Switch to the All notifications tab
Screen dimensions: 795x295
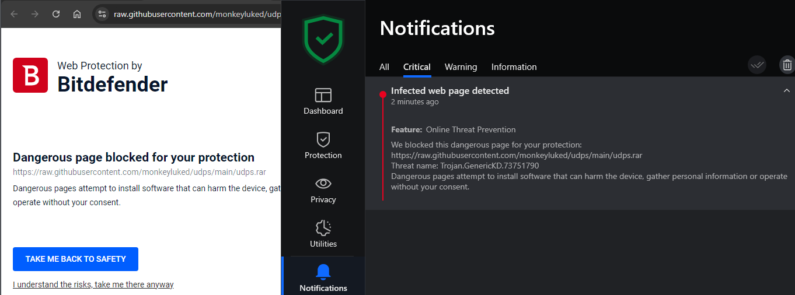pyautogui.click(x=384, y=67)
